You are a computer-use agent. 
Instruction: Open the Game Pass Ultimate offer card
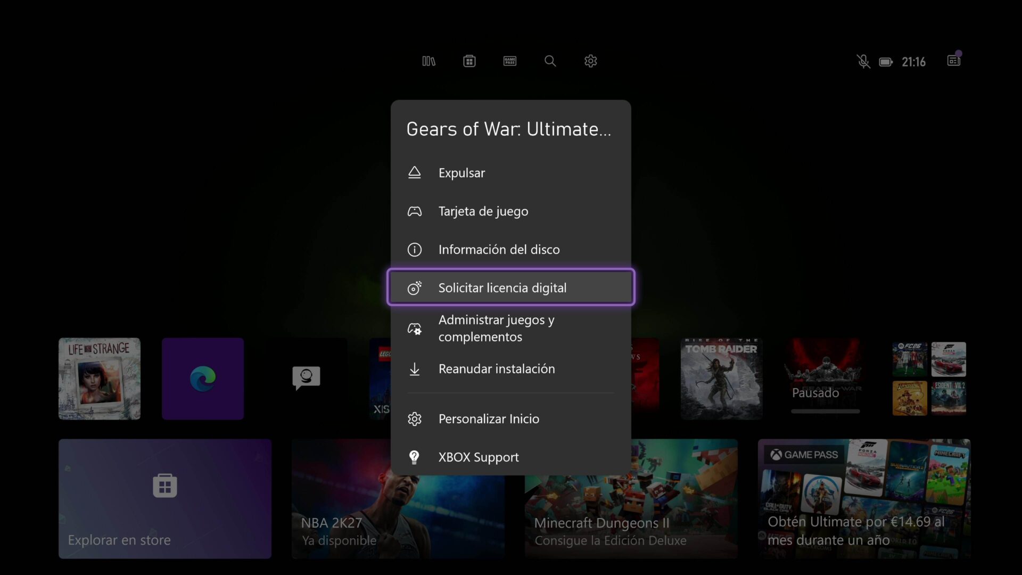[864, 499]
